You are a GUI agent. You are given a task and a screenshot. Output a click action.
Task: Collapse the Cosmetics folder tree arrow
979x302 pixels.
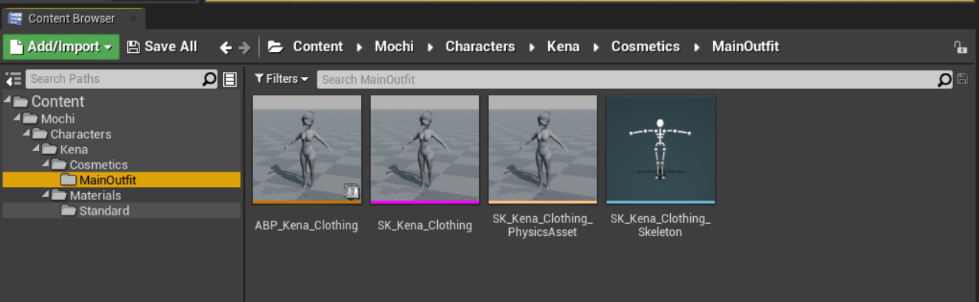(x=47, y=165)
